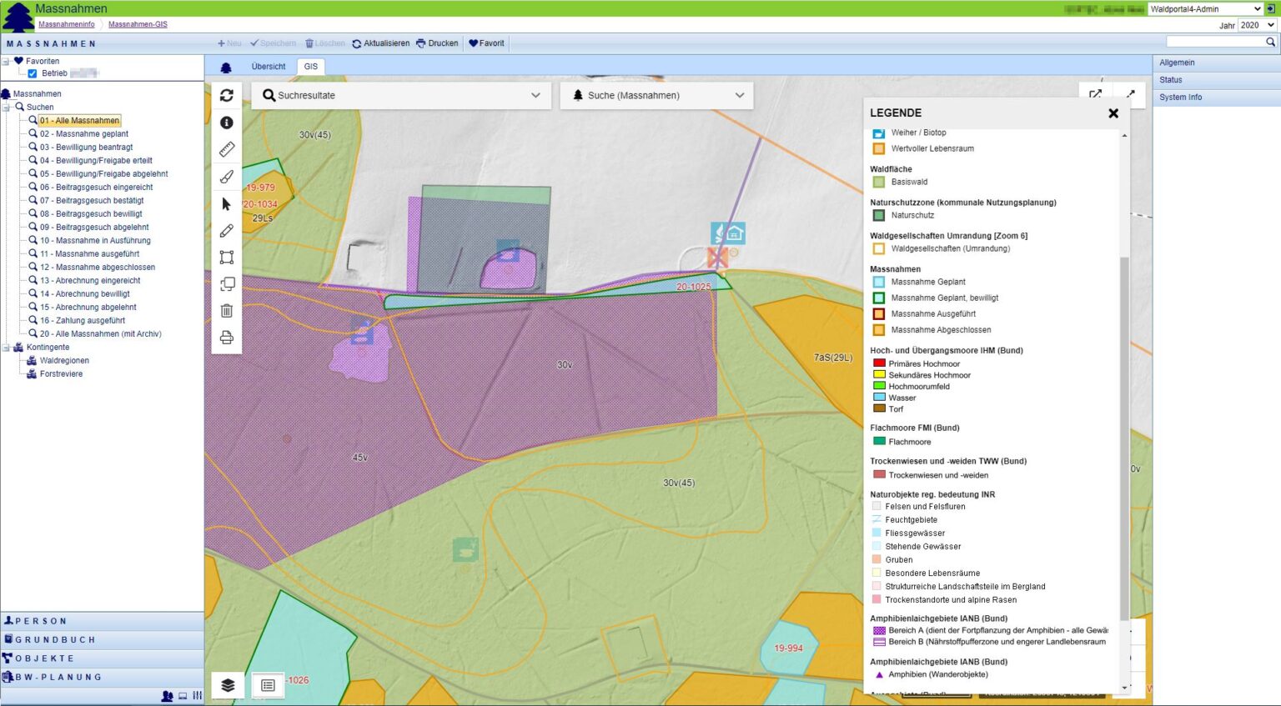This screenshot has width=1281, height=706.
Task: Choose the pencil edit tool
Action: [x=226, y=230]
